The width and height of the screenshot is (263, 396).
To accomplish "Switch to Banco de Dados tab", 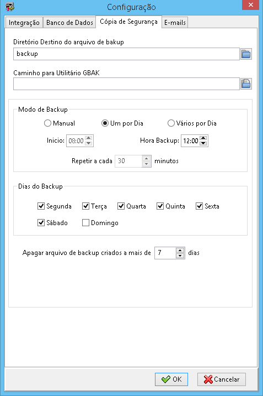I will (x=69, y=23).
